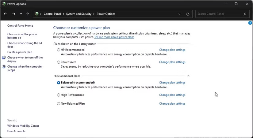This screenshot has height=138, width=253.
Task: Open recent locations dropdown arrow
Action: click(x=21, y=14)
